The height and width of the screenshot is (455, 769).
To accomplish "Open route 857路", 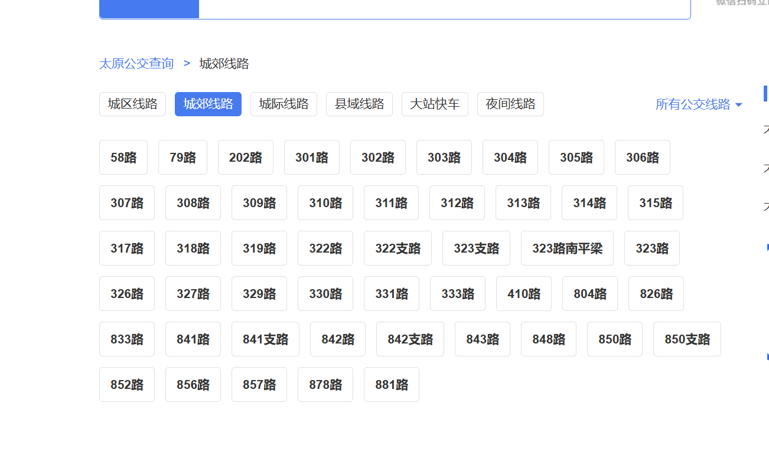I will [x=259, y=385].
